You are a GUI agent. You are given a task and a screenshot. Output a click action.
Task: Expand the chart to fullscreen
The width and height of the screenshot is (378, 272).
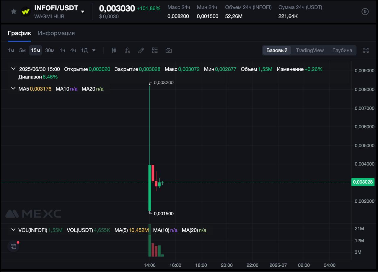[366, 50]
